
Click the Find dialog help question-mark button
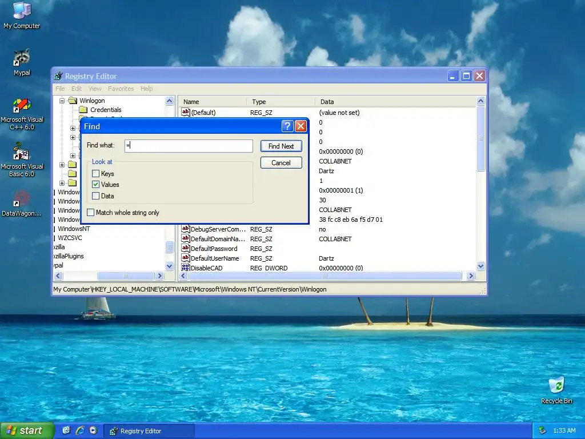click(287, 126)
